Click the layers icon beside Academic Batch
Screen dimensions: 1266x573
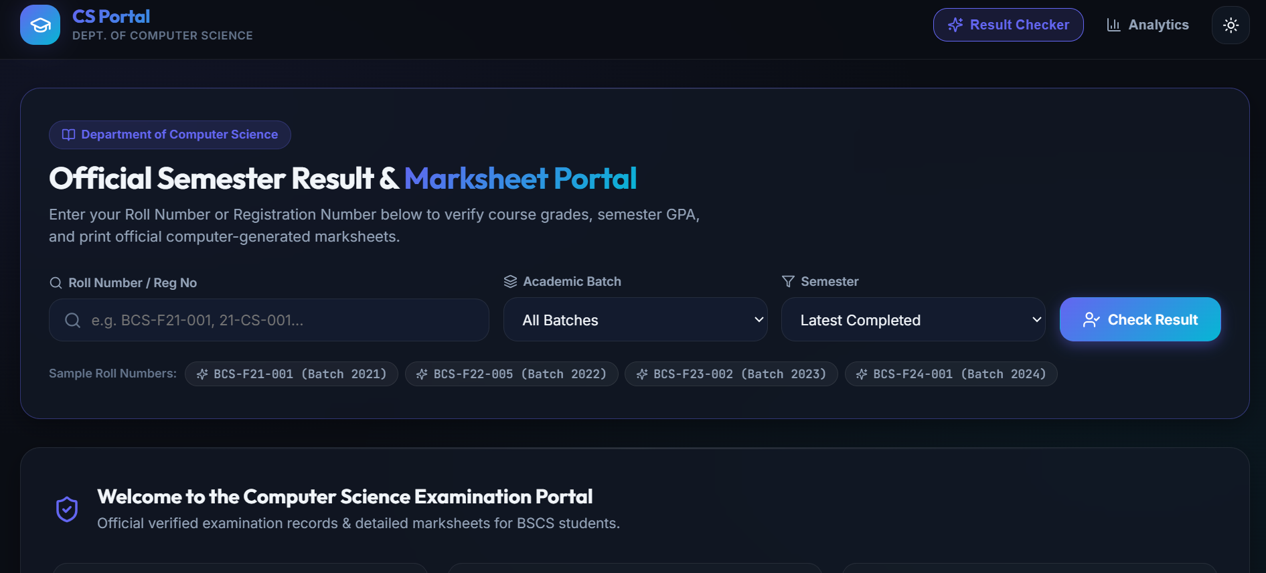coord(510,281)
